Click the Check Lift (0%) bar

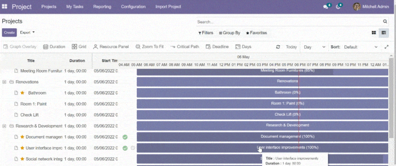pyautogui.click(x=262, y=115)
